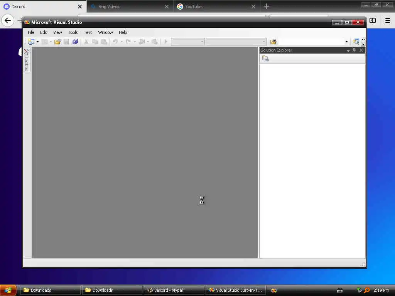Click inside the Find combo input field
The height and width of the screenshot is (296, 395).
[311, 42]
